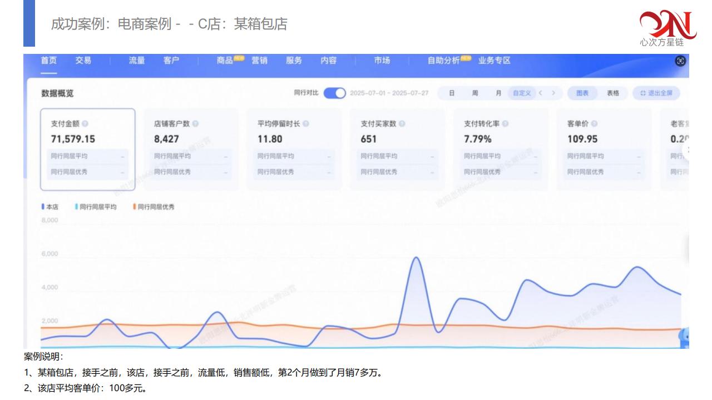
Task: Click the screenshot icon at top right corner
Action: point(680,61)
